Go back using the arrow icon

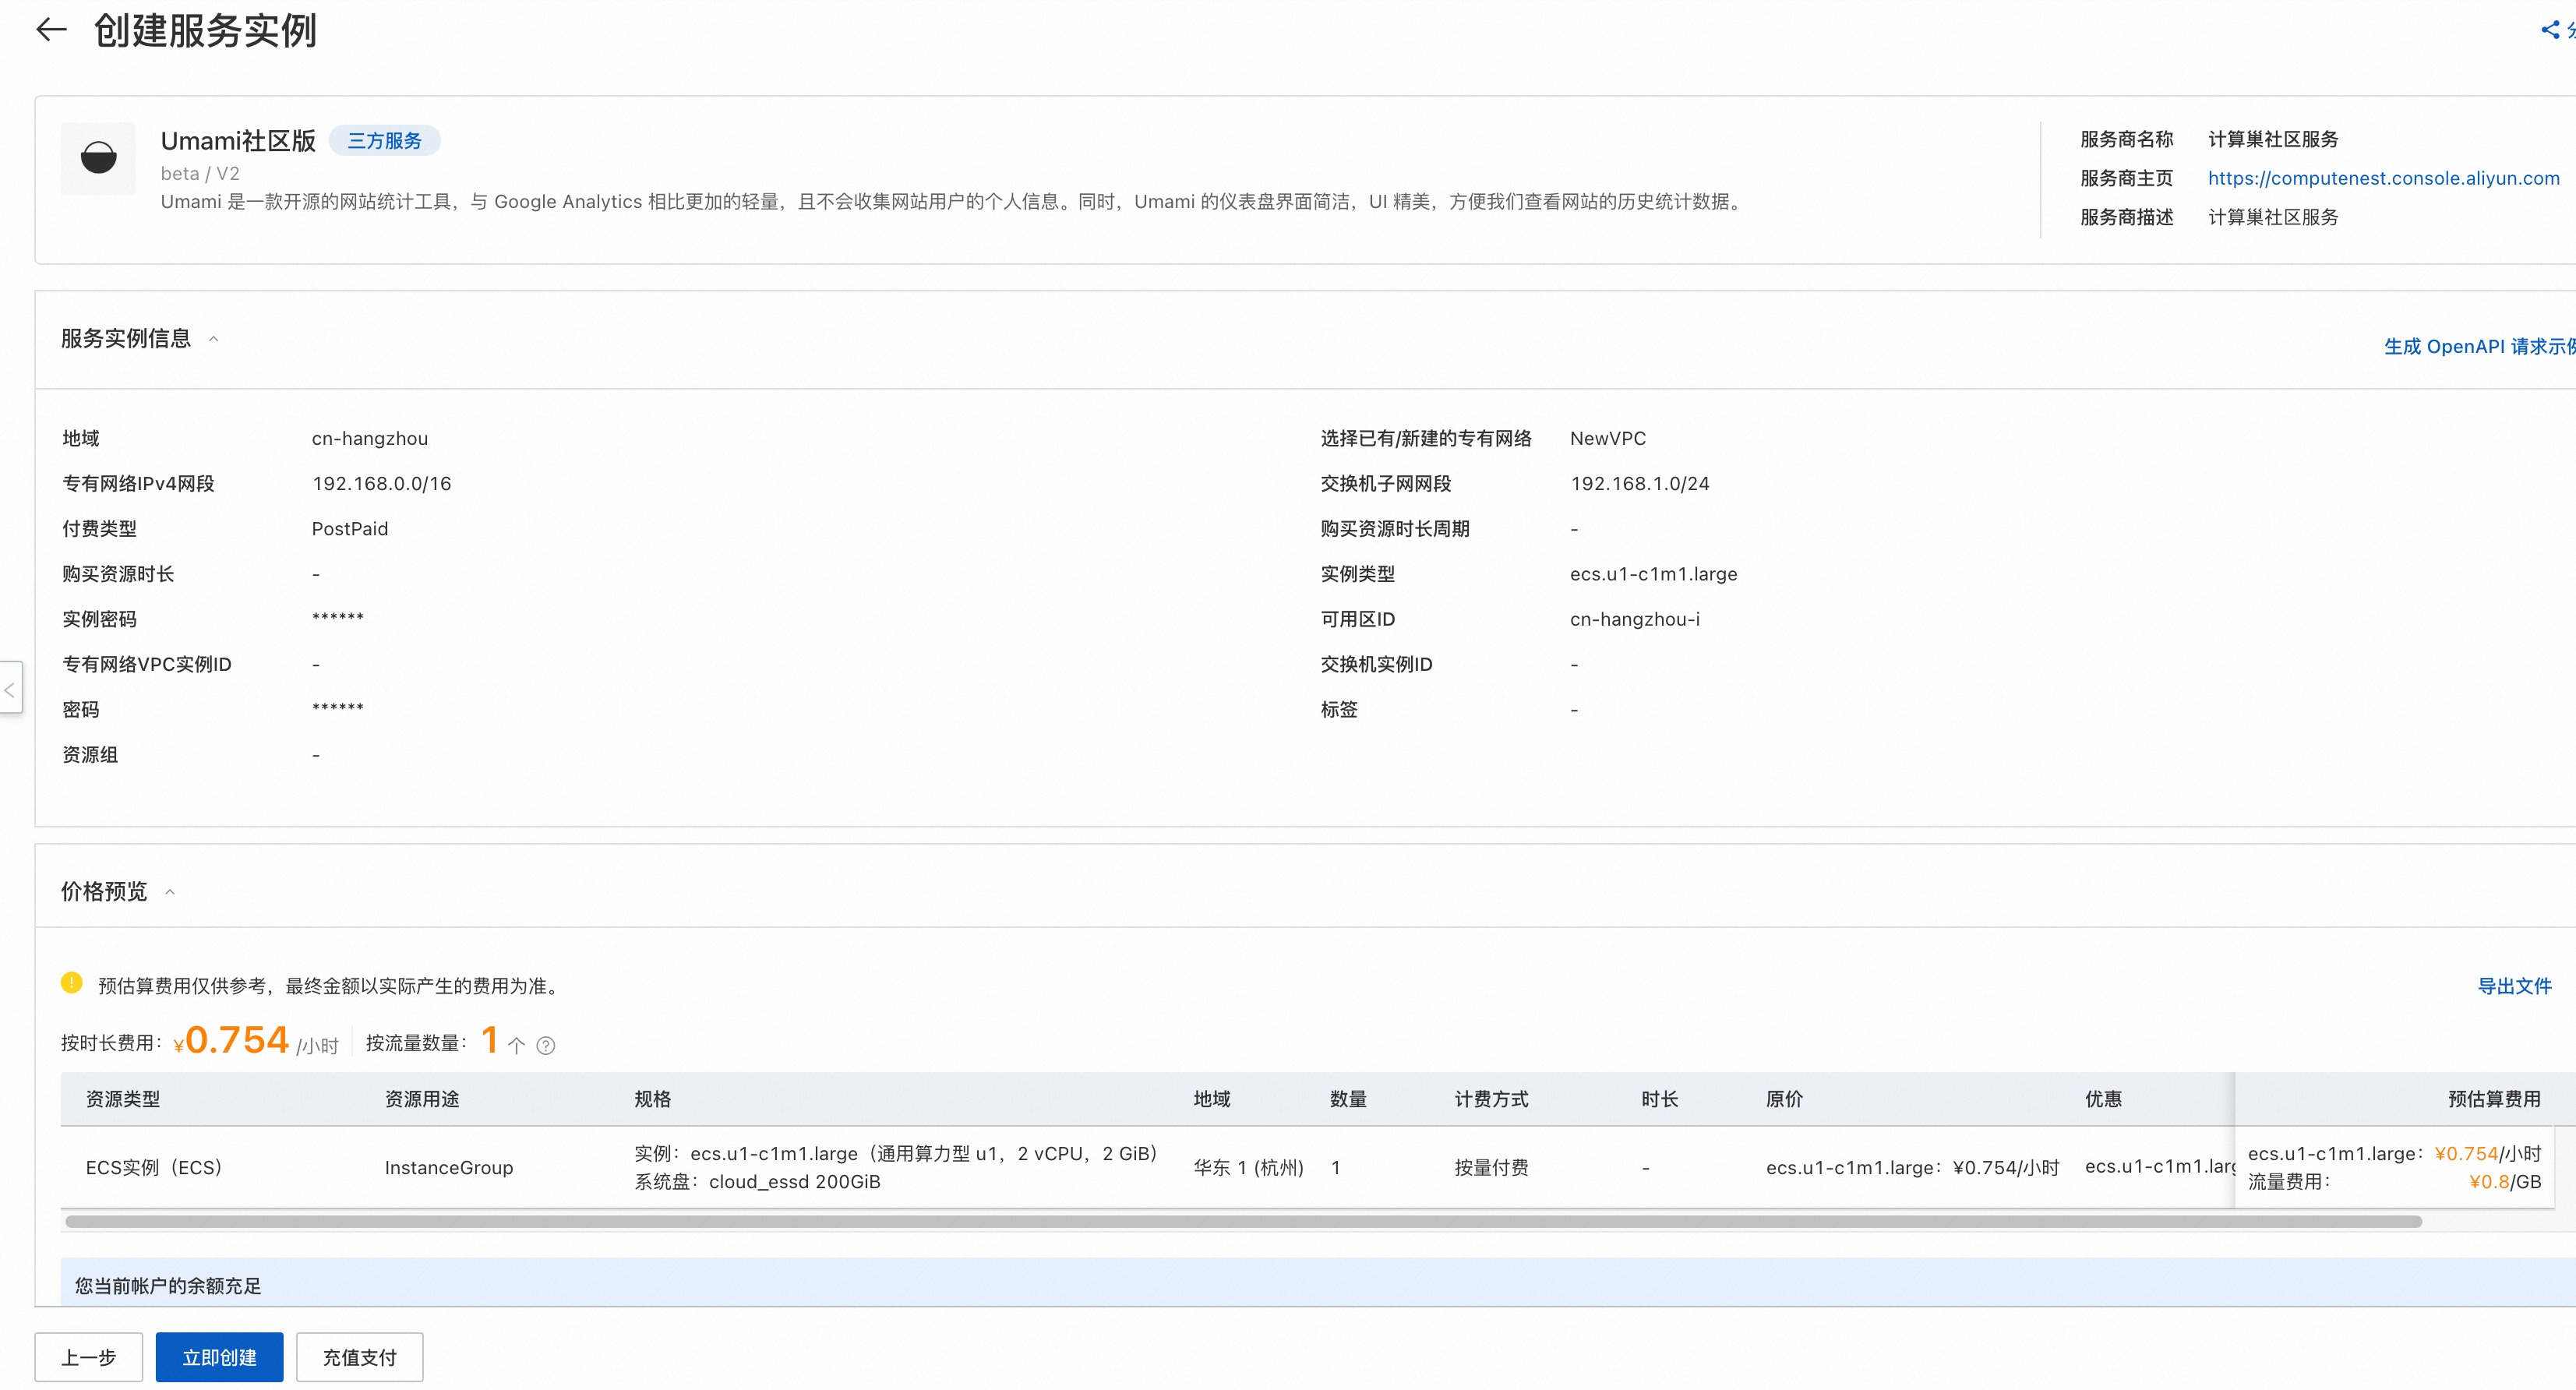pyautogui.click(x=51, y=30)
